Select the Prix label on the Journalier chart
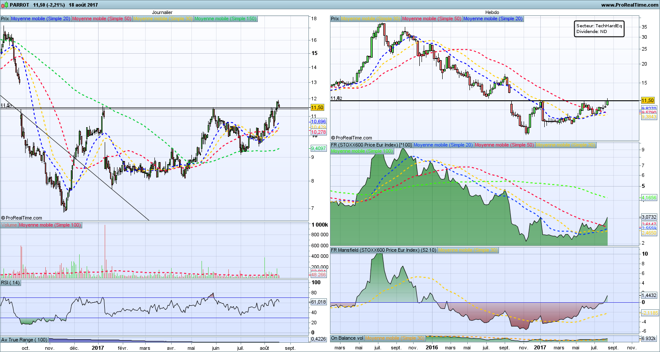This screenshot has height=352, width=660. [5, 19]
